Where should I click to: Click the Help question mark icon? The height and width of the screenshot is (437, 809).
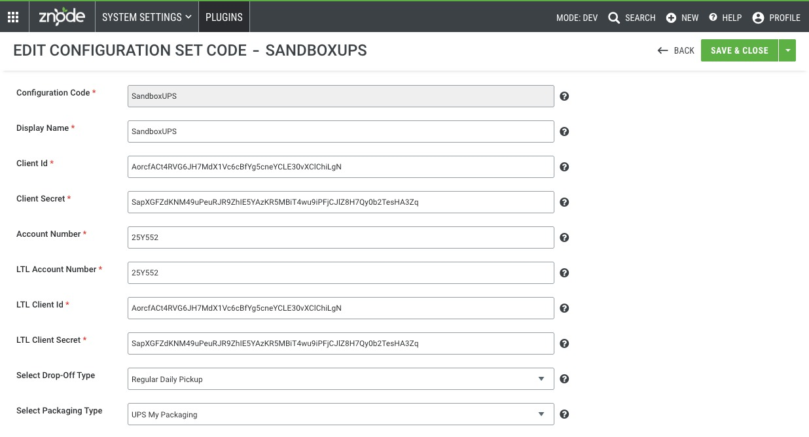713,18
